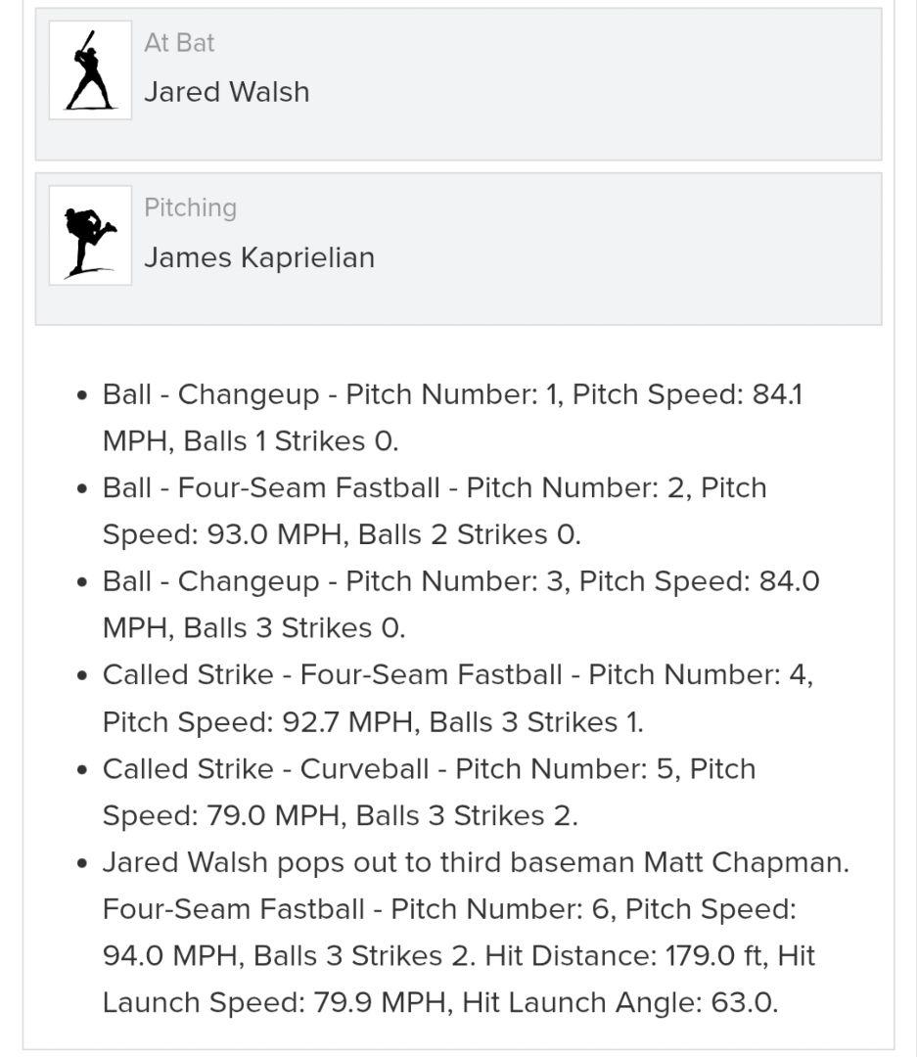The image size is (917, 1057).
Task: Select pitch number 5 curveball entry
Action: click(x=429, y=792)
